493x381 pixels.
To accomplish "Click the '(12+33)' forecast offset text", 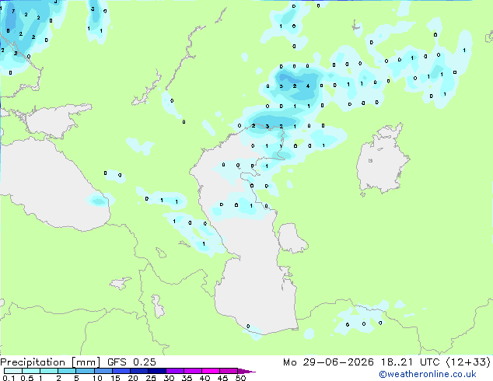I will click(x=468, y=362).
